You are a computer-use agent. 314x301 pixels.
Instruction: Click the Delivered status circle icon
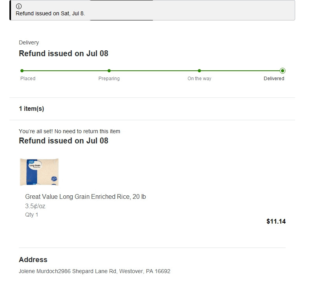[x=283, y=71]
